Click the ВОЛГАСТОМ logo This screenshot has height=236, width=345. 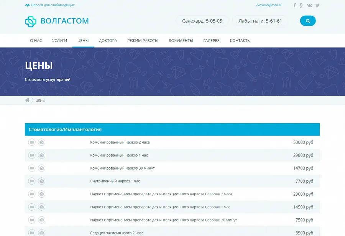click(x=57, y=21)
